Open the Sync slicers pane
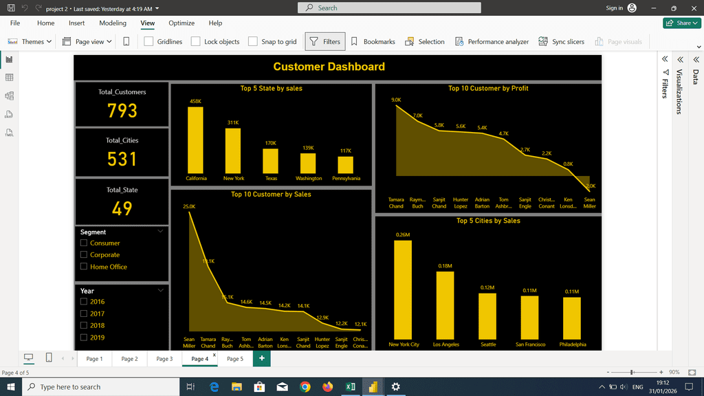Screen dimensions: 704x396 [x=561, y=41]
